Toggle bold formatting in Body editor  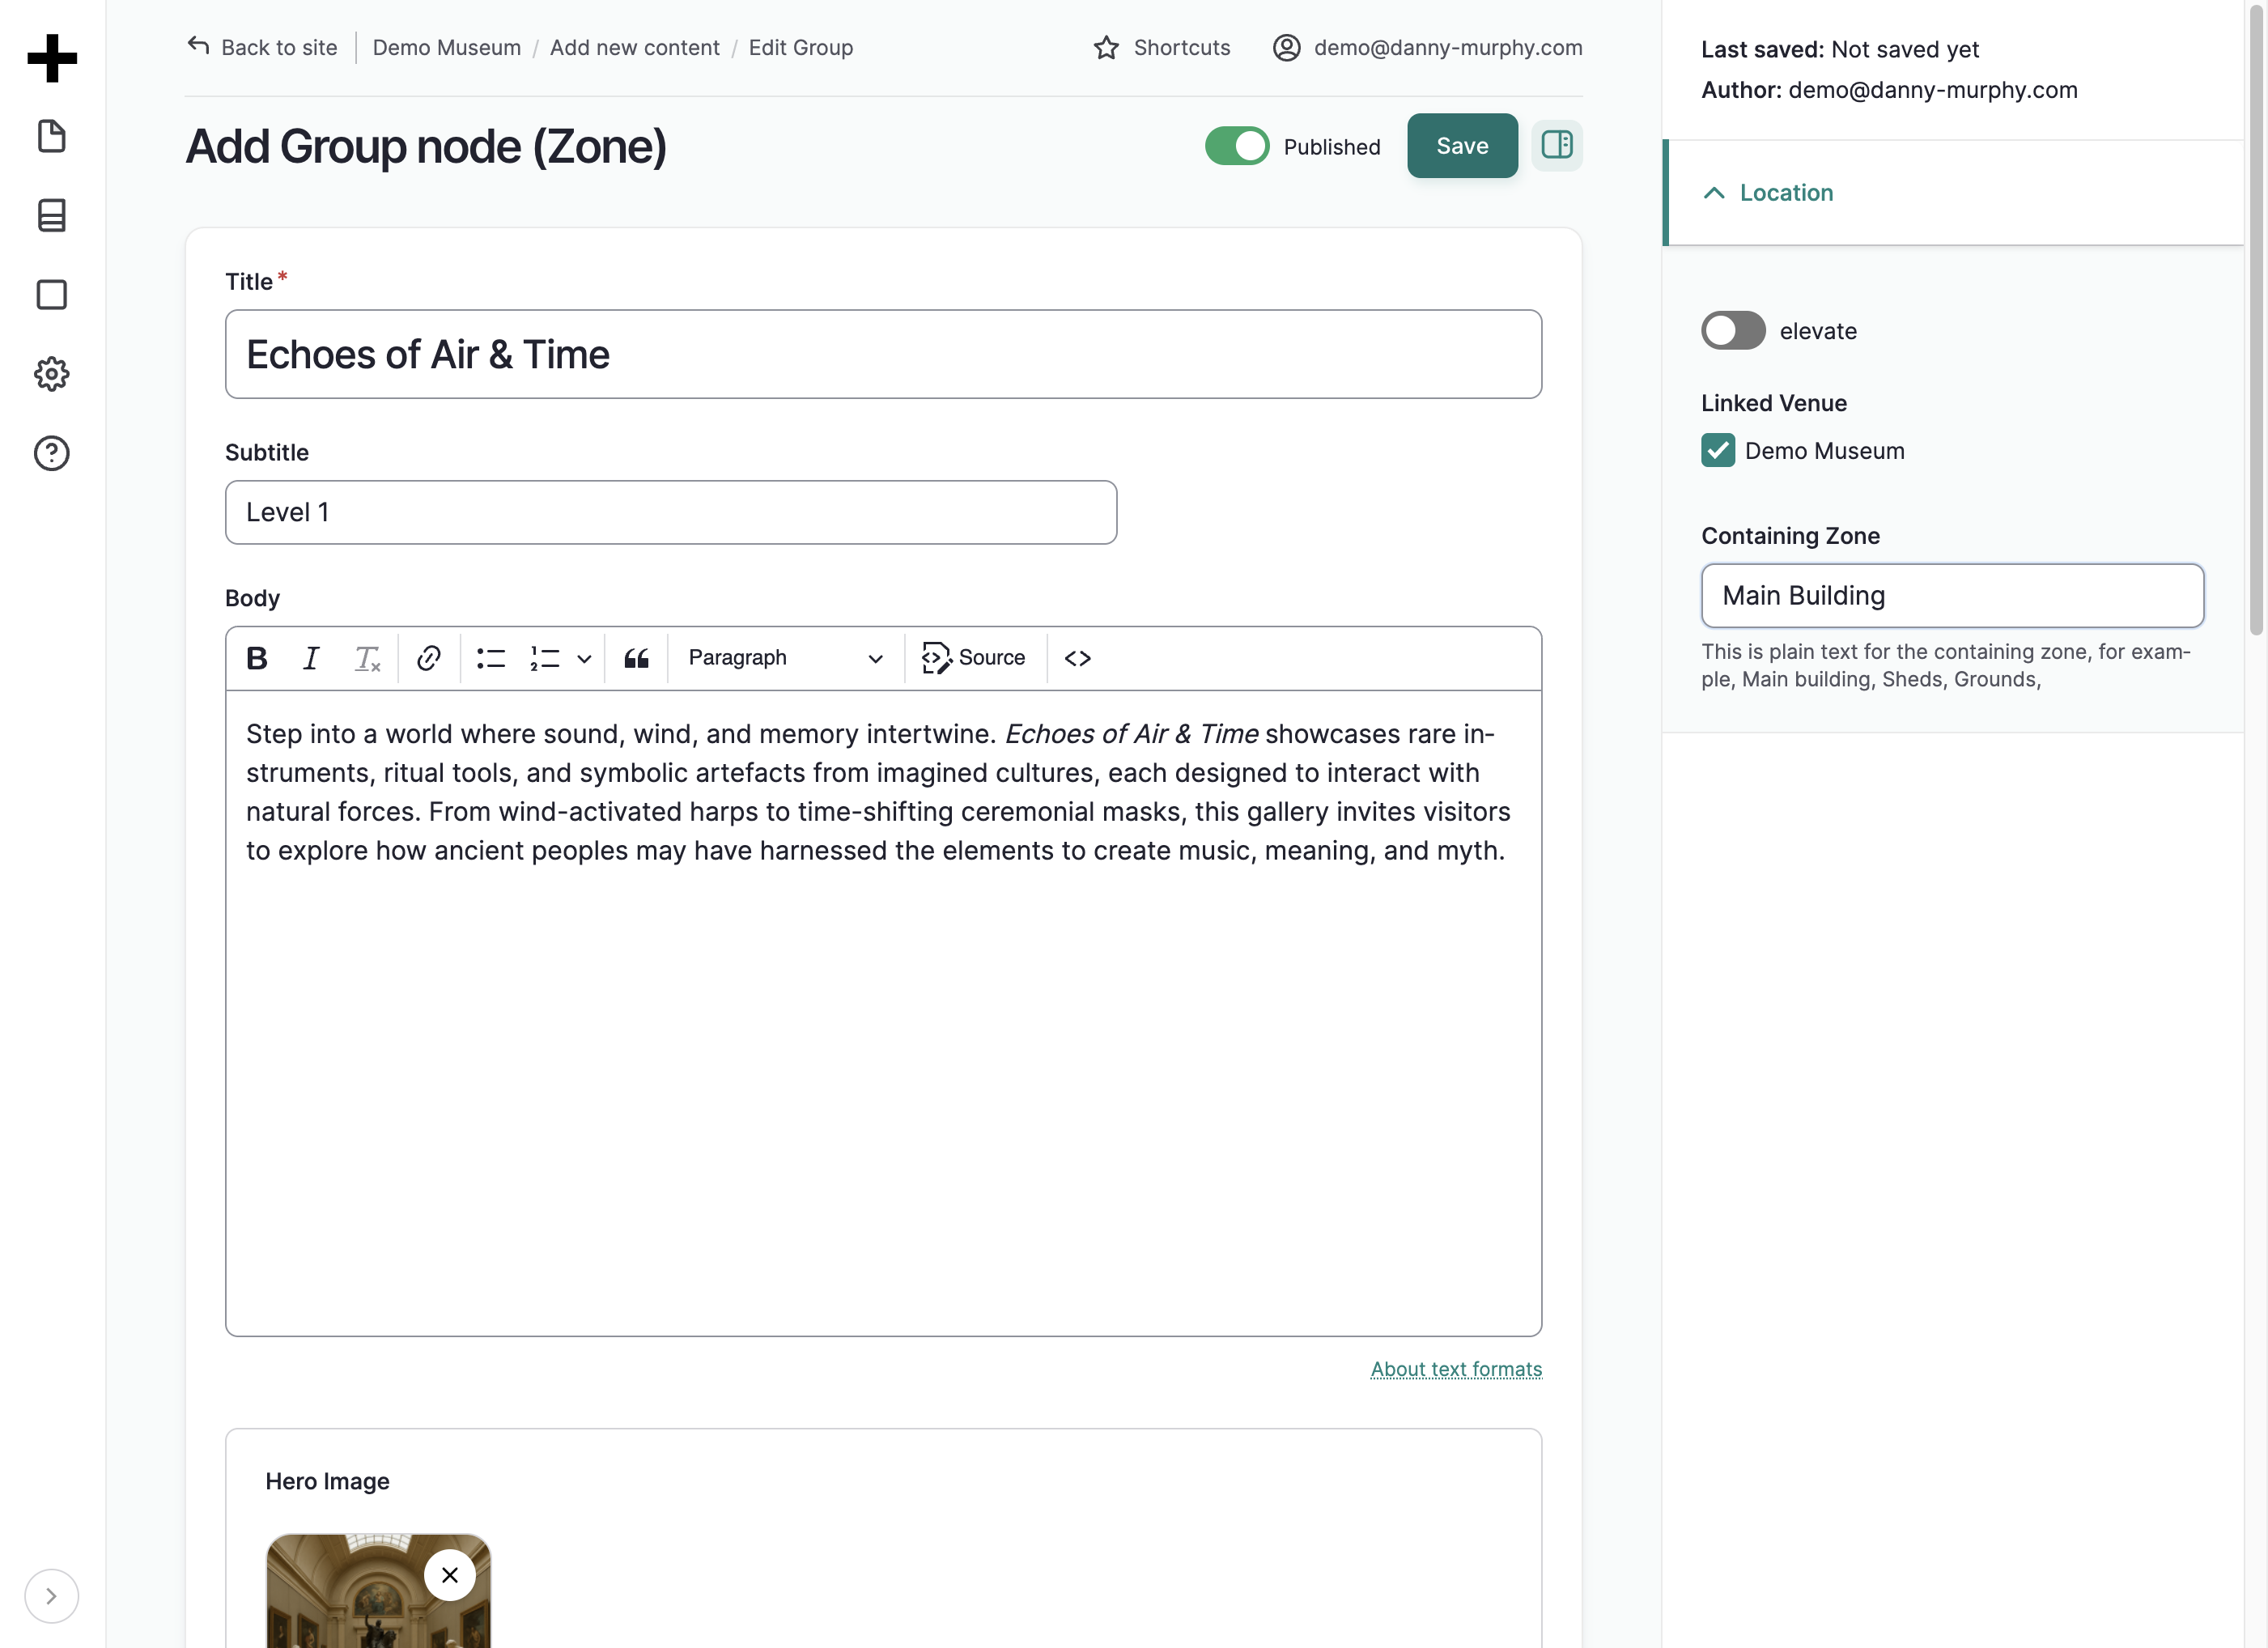click(257, 658)
